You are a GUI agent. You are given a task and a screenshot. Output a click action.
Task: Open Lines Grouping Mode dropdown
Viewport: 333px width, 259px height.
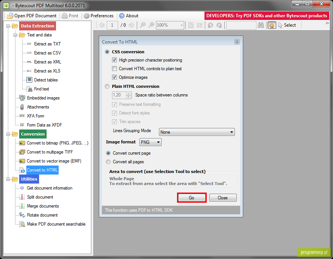point(197,132)
